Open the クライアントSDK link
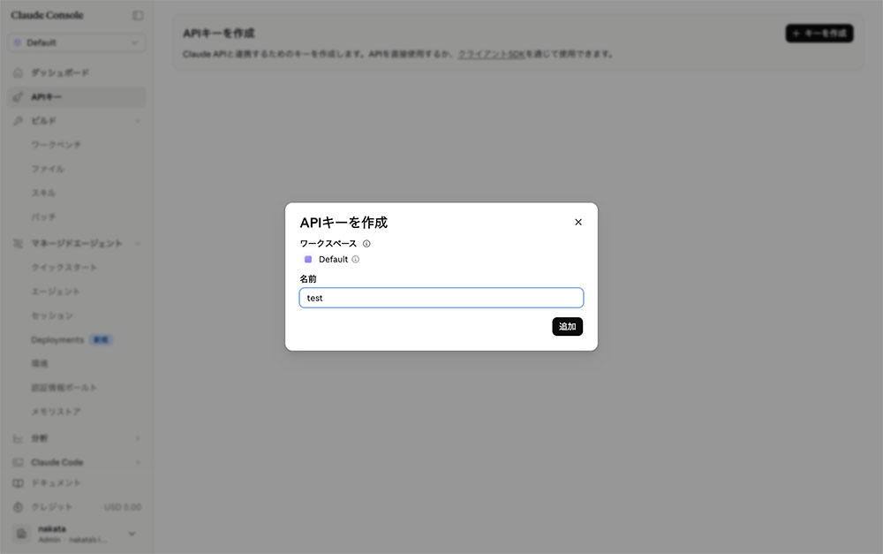 click(x=491, y=54)
